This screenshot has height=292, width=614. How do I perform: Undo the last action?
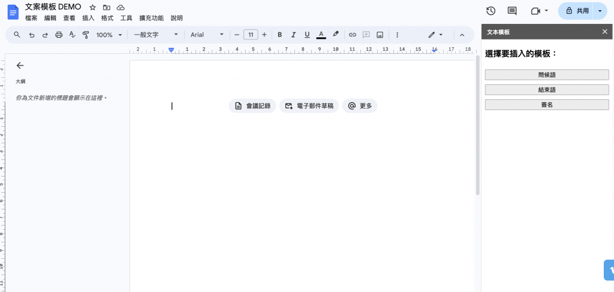[32, 35]
